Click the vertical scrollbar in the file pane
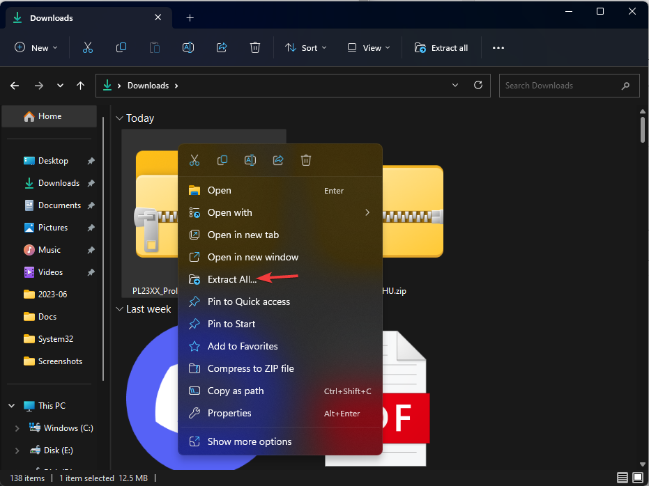This screenshot has width=649, height=486. [x=642, y=129]
